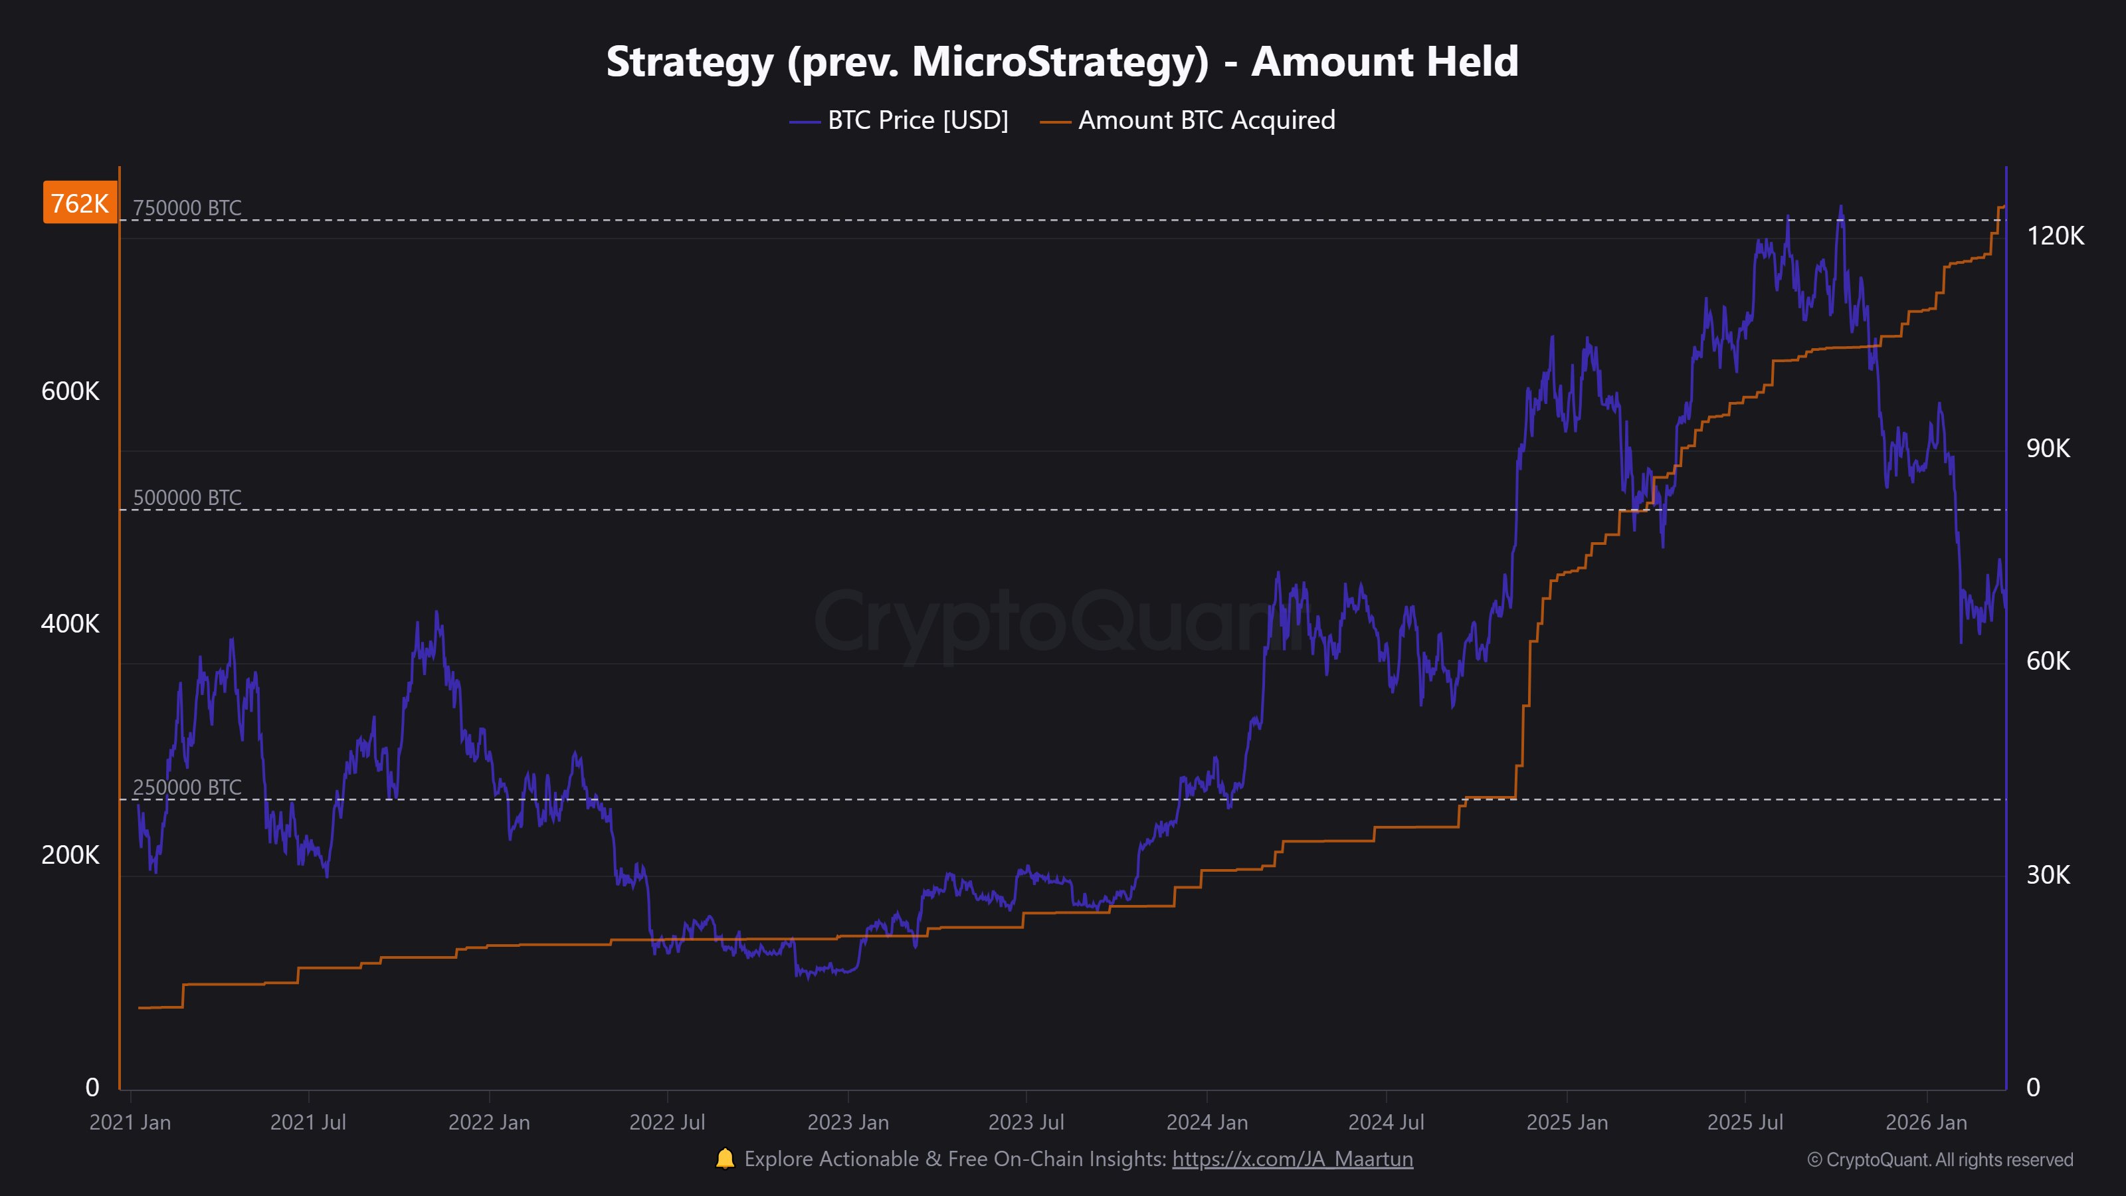Screen dimensions: 2126x1196
Task: Select the 750000 BTC threshold label
Action: (x=187, y=207)
